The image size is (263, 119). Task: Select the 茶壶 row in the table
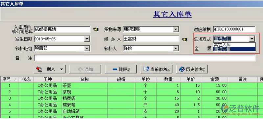tap(129, 85)
